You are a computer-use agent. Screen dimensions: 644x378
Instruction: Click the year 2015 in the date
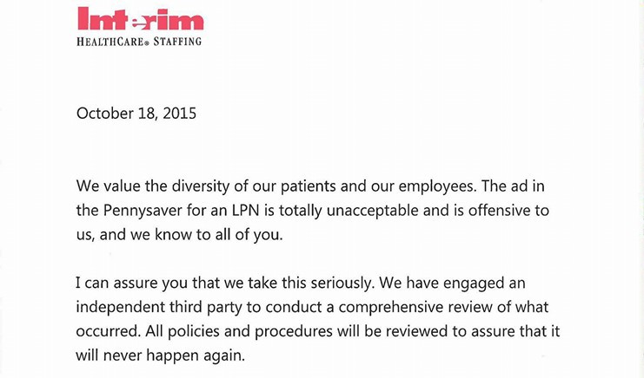(179, 114)
